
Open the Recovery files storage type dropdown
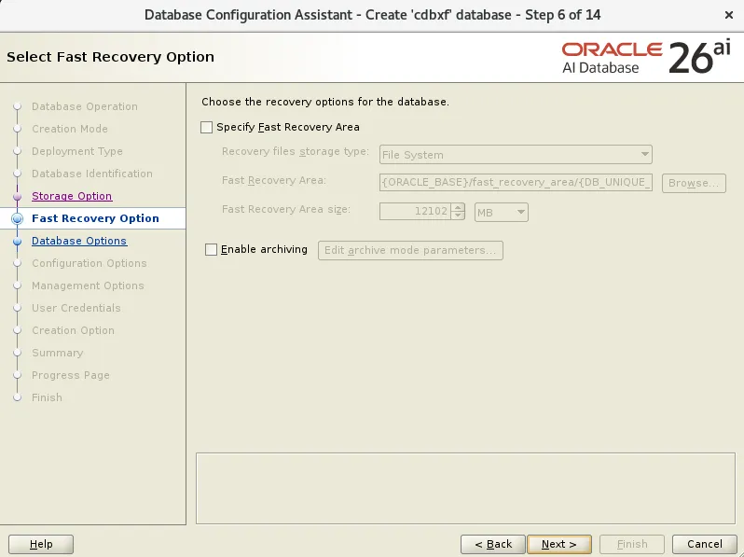pyautogui.click(x=516, y=155)
